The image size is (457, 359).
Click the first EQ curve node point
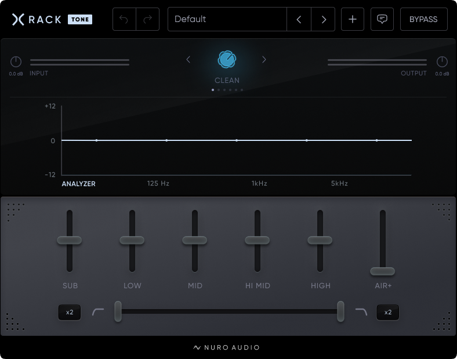(x=96, y=140)
